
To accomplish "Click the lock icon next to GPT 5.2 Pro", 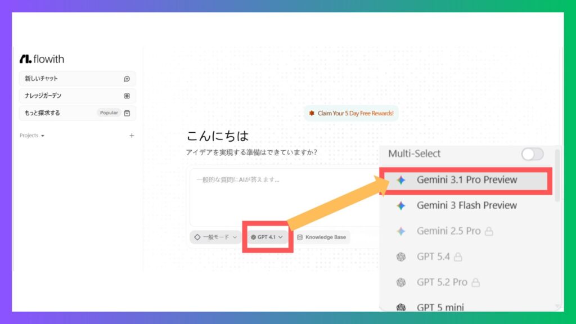I will [475, 282].
